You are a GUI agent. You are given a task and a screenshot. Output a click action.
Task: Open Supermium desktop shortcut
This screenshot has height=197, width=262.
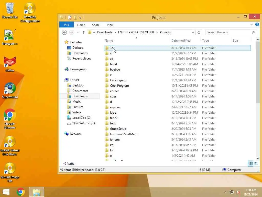pos(10,91)
